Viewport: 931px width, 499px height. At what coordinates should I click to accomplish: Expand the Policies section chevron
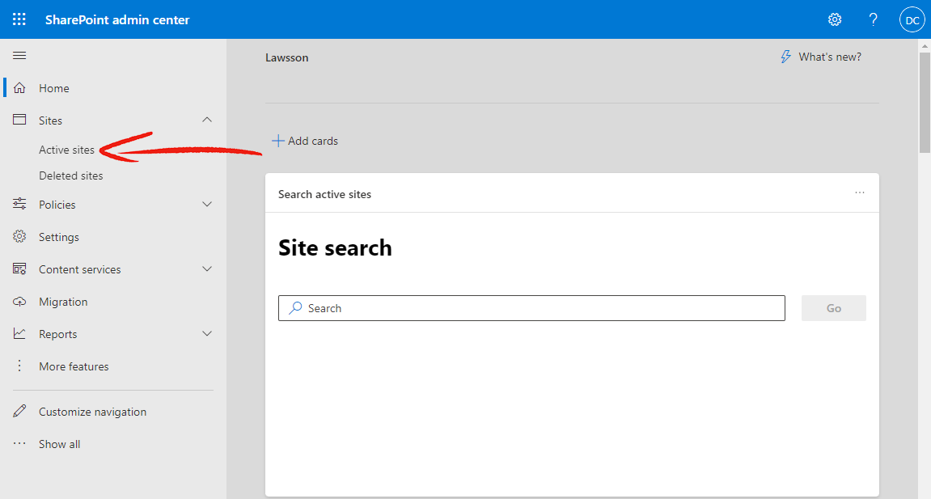(x=206, y=204)
